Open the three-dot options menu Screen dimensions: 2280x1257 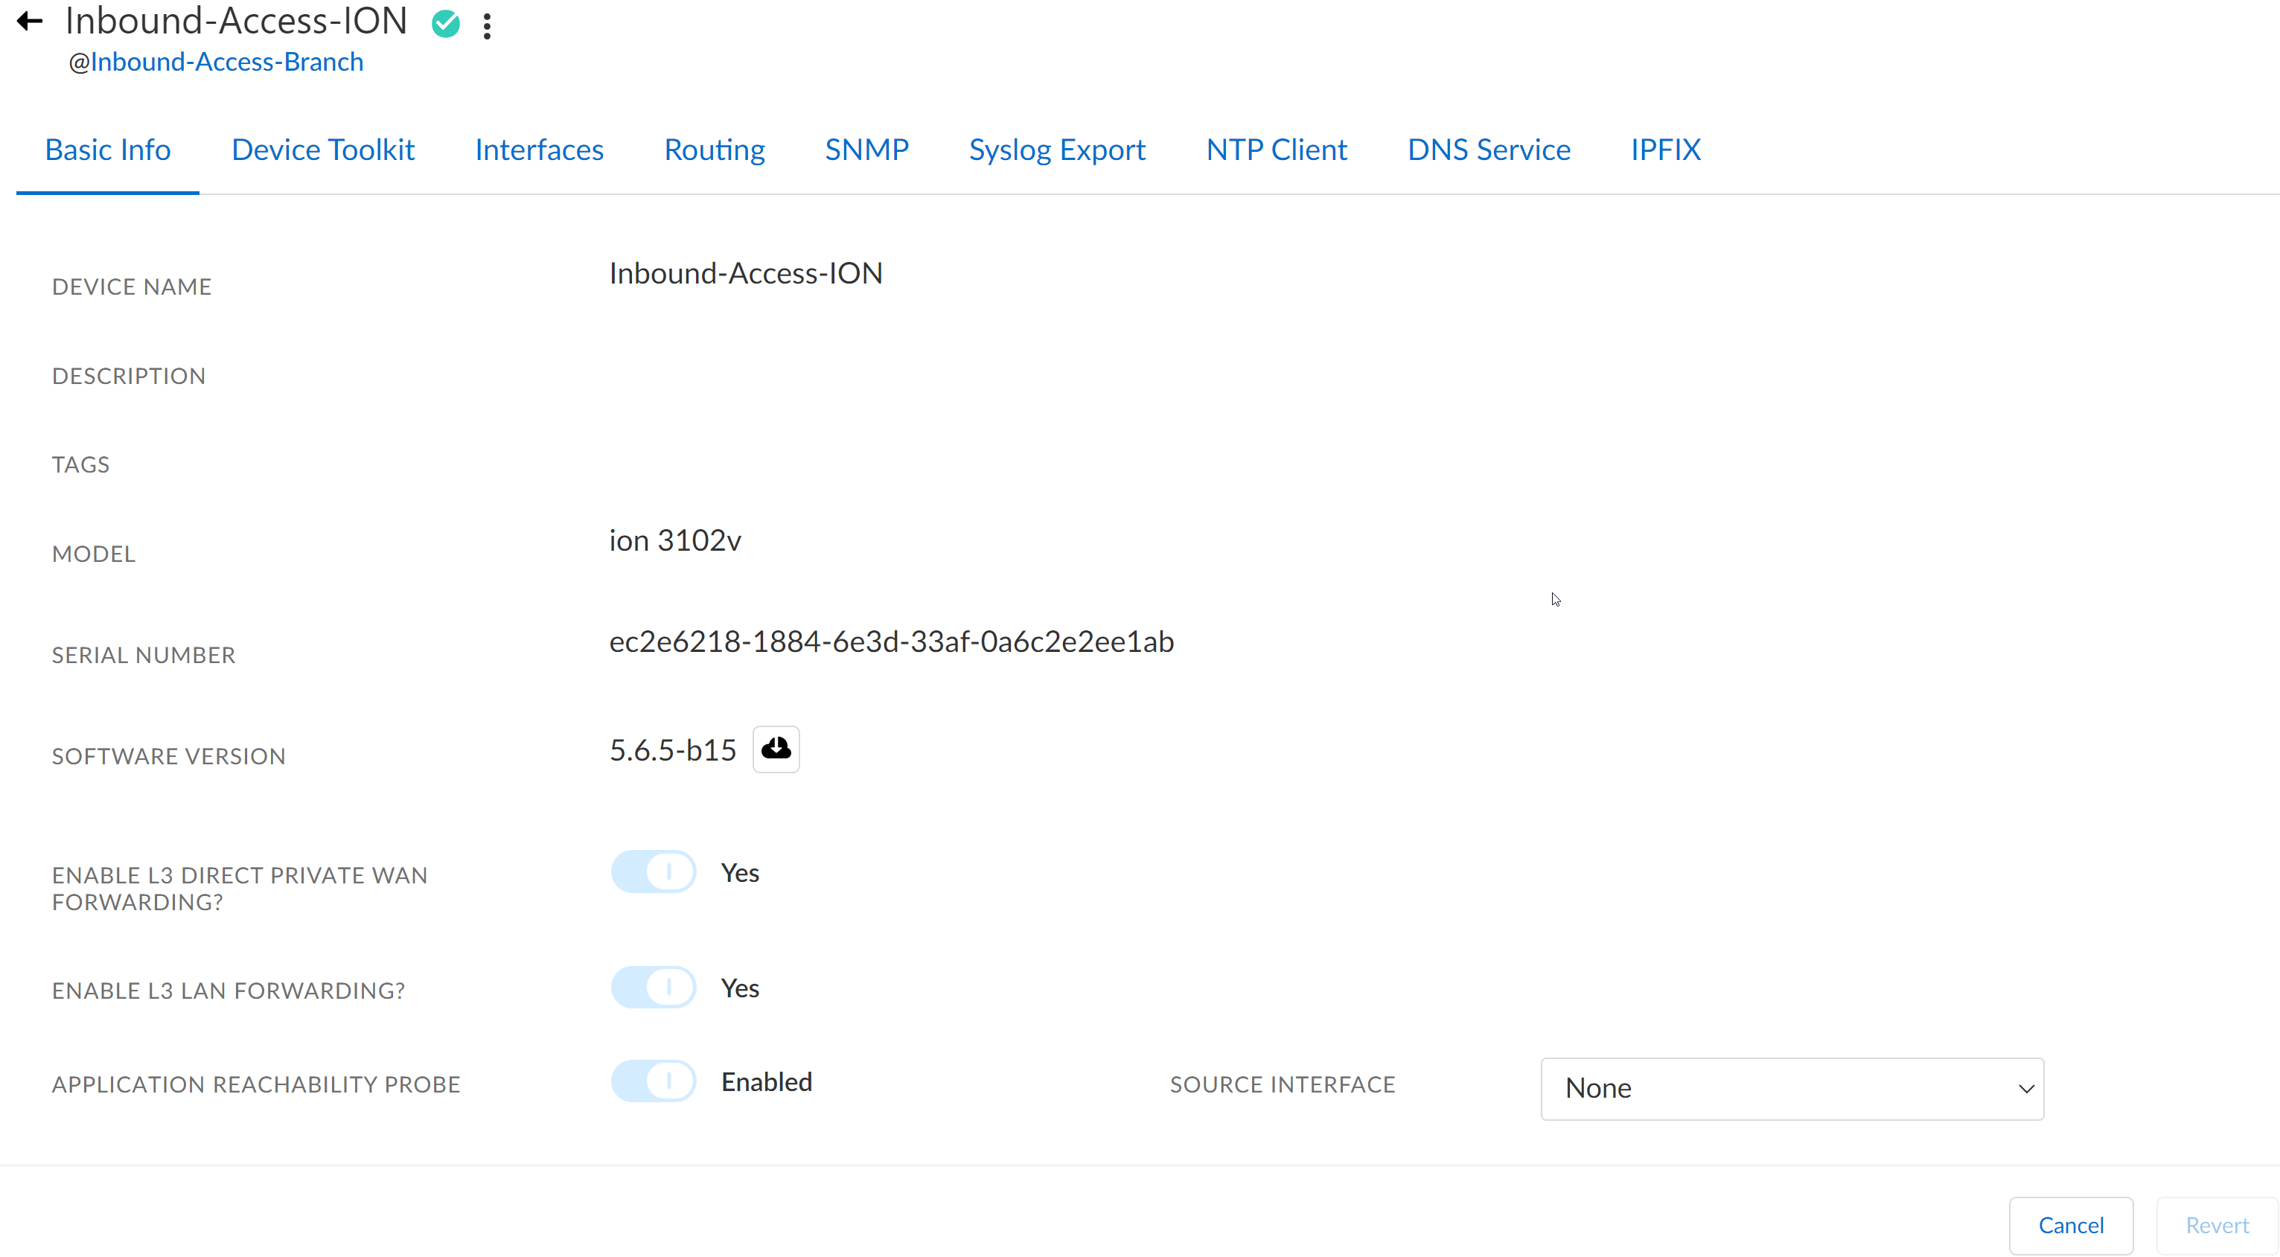[487, 25]
